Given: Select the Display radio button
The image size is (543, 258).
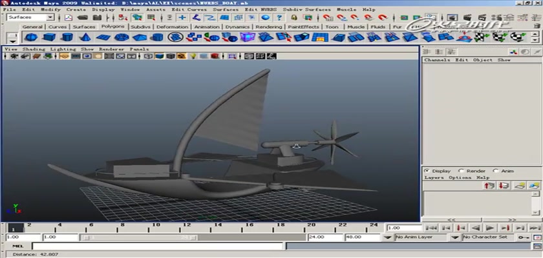Looking at the screenshot, I should [x=427, y=171].
